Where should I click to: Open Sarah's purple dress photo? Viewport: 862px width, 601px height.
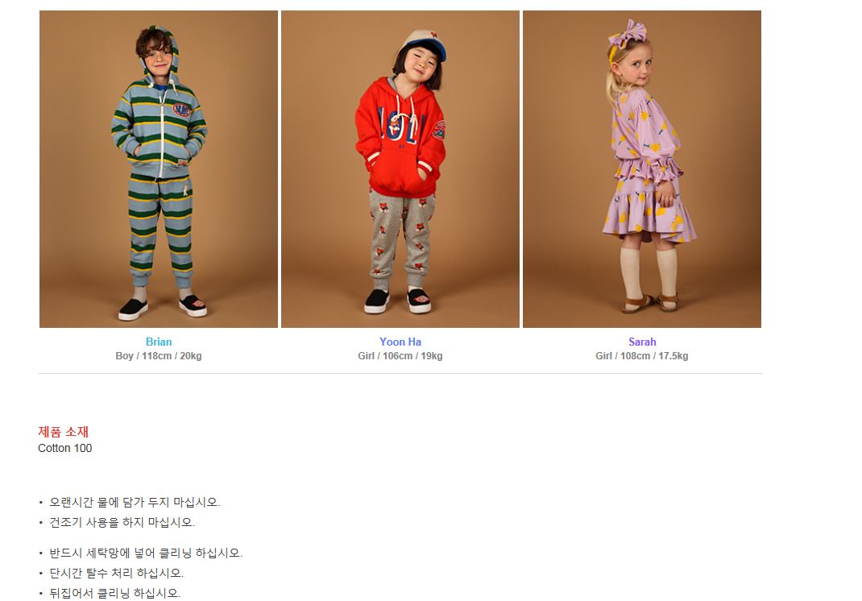click(x=641, y=169)
